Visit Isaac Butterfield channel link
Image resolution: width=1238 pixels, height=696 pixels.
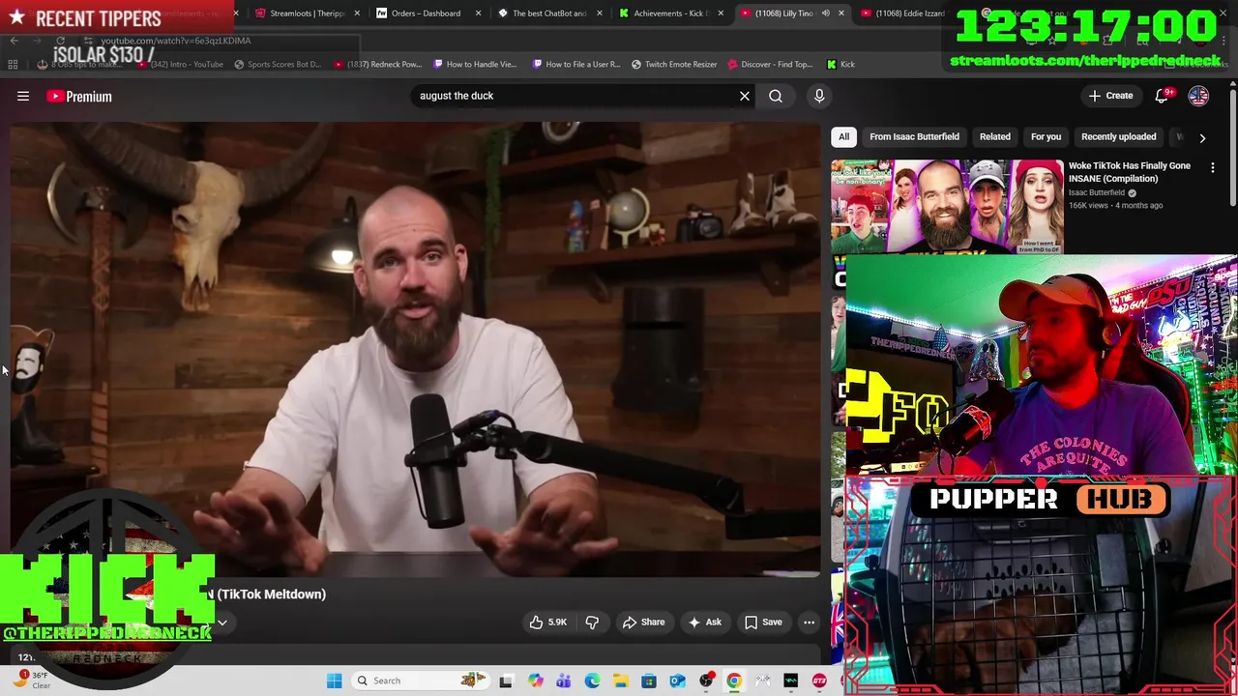(x=1097, y=192)
